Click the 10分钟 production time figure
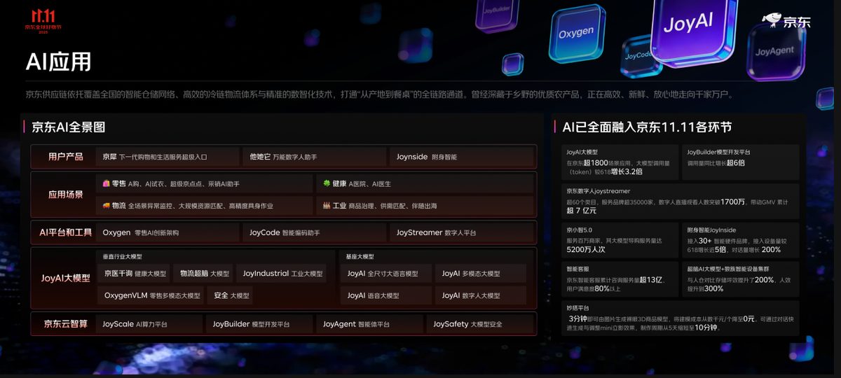This screenshot has width=841, height=378. [705, 328]
